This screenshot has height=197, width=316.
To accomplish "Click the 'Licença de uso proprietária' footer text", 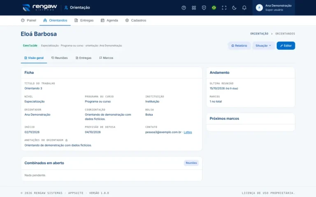I will [x=268, y=193].
